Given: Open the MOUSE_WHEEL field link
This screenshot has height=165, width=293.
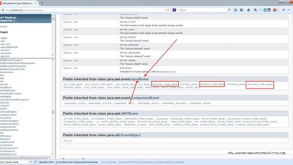Looking at the screenshot, I should tap(128, 60).
